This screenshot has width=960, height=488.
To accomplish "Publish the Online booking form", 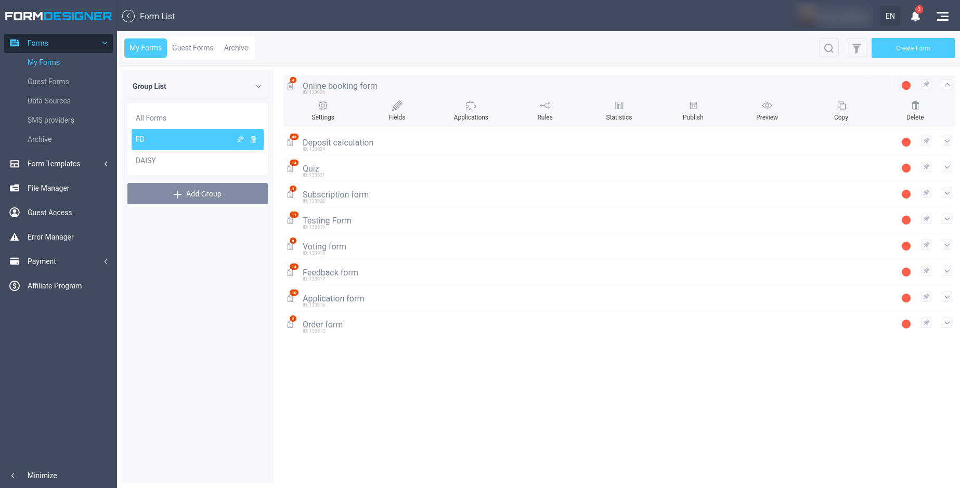I will (x=693, y=110).
